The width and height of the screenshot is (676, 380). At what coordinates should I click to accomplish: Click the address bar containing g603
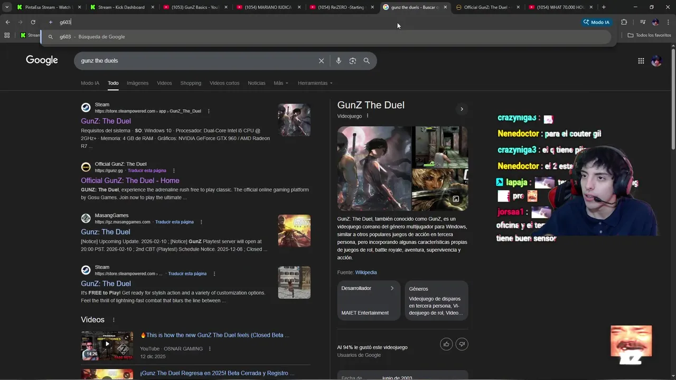(317, 22)
